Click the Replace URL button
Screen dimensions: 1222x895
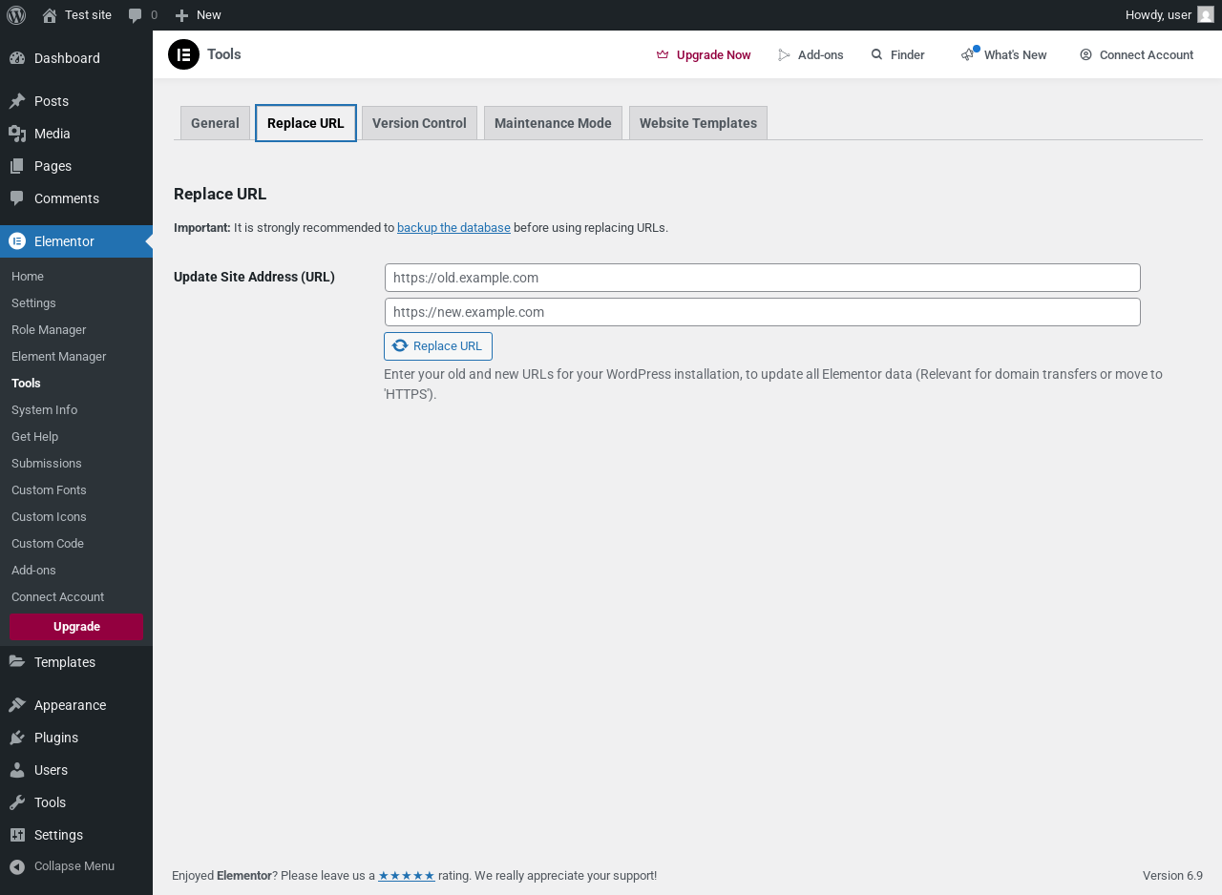click(438, 346)
